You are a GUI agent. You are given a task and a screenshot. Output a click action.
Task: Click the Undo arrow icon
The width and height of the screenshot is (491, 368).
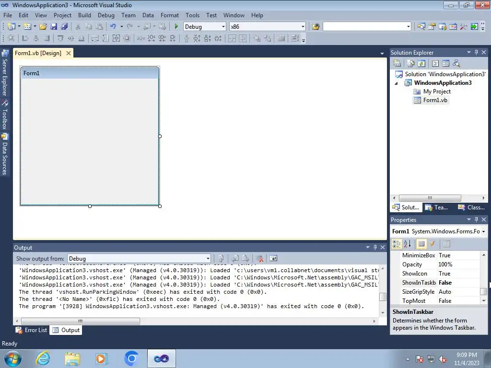(113, 27)
